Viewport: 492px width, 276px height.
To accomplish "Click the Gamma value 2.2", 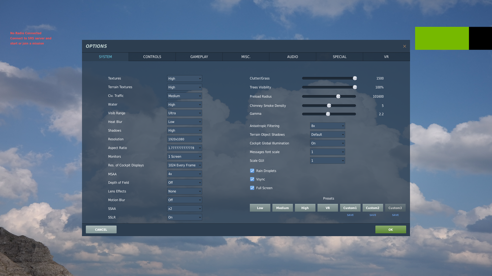I will point(381,114).
